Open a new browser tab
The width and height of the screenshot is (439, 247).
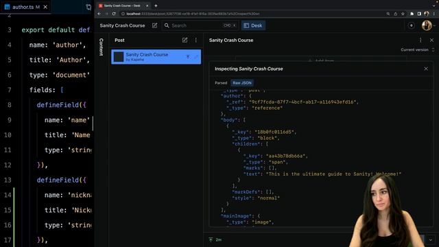coord(156,5)
